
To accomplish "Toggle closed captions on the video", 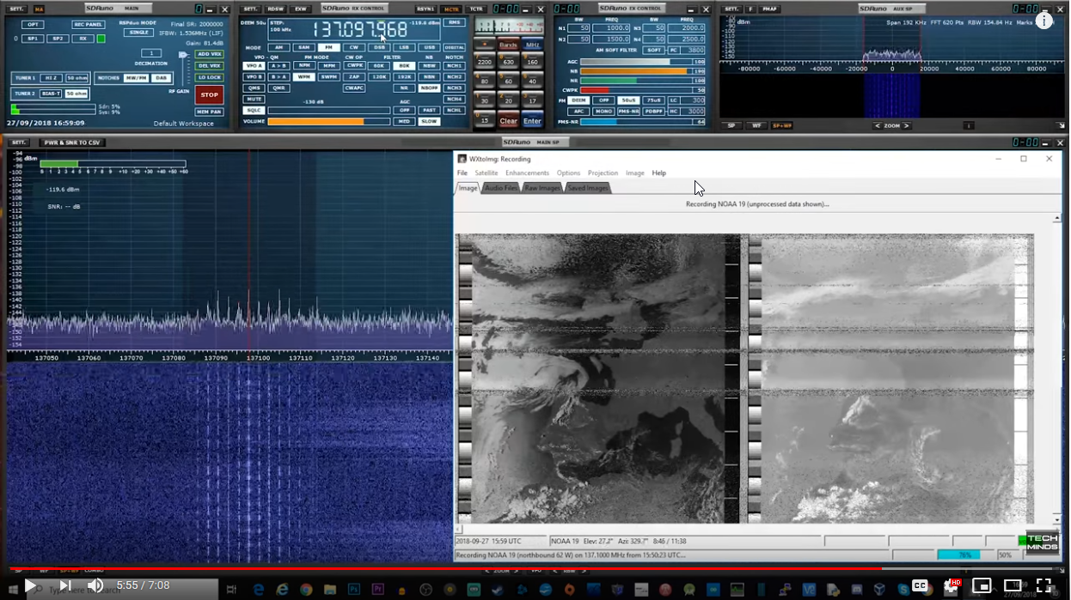I will tap(920, 585).
